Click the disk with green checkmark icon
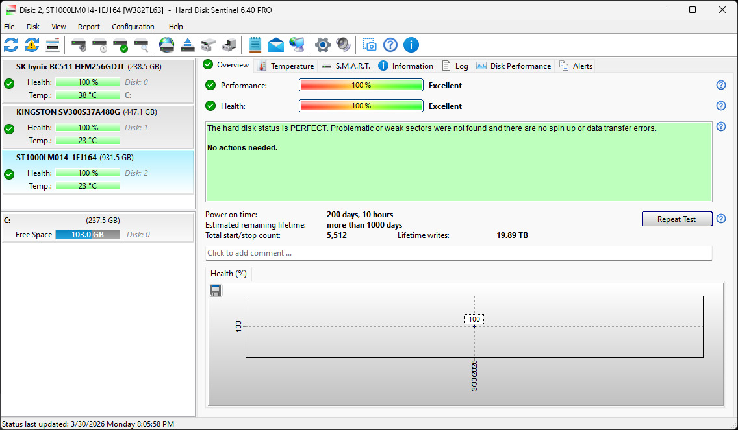This screenshot has height=430, width=738. pyautogui.click(x=120, y=45)
